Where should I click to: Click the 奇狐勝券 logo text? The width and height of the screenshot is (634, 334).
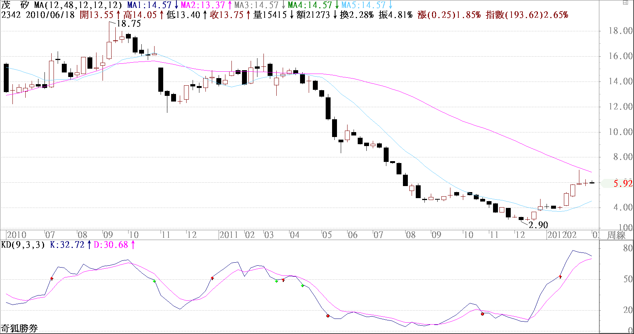[x=19, y=328]
